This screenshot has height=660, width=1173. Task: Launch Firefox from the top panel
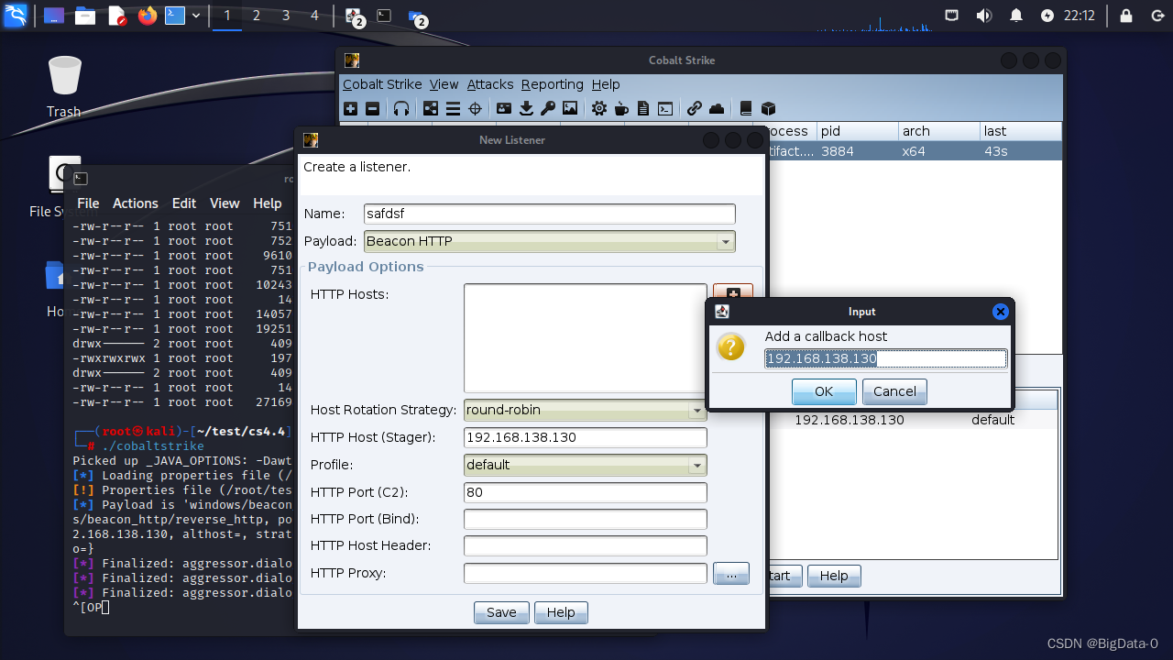148,16
